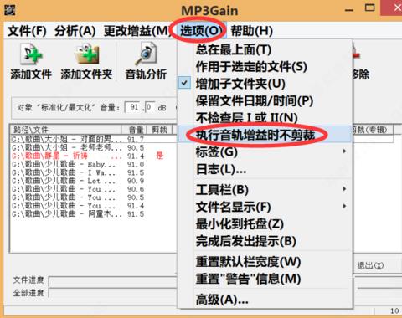Click the Add Folder (添加文件夹) toolbar icon

(x=86, y=54)
